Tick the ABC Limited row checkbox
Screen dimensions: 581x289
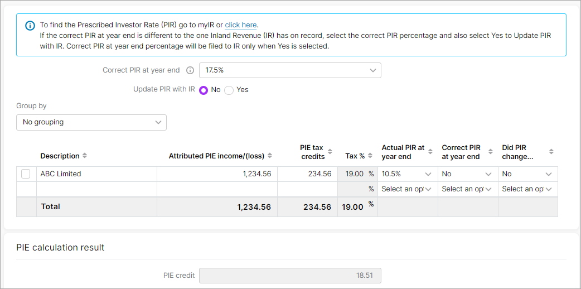26,174
